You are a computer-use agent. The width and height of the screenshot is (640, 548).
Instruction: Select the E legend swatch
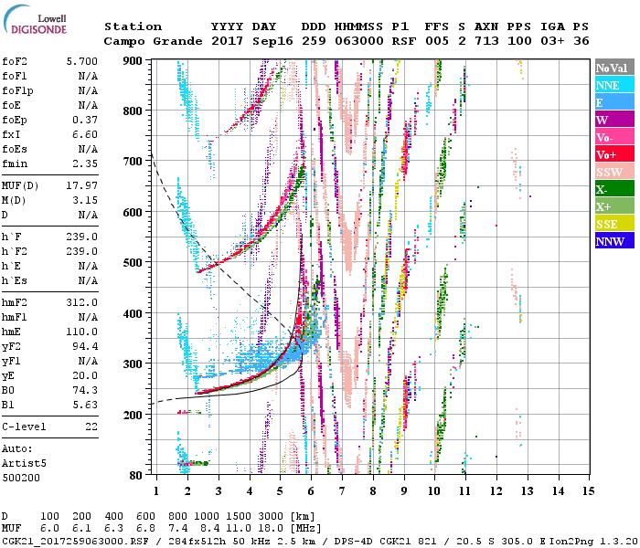point(614,102)
